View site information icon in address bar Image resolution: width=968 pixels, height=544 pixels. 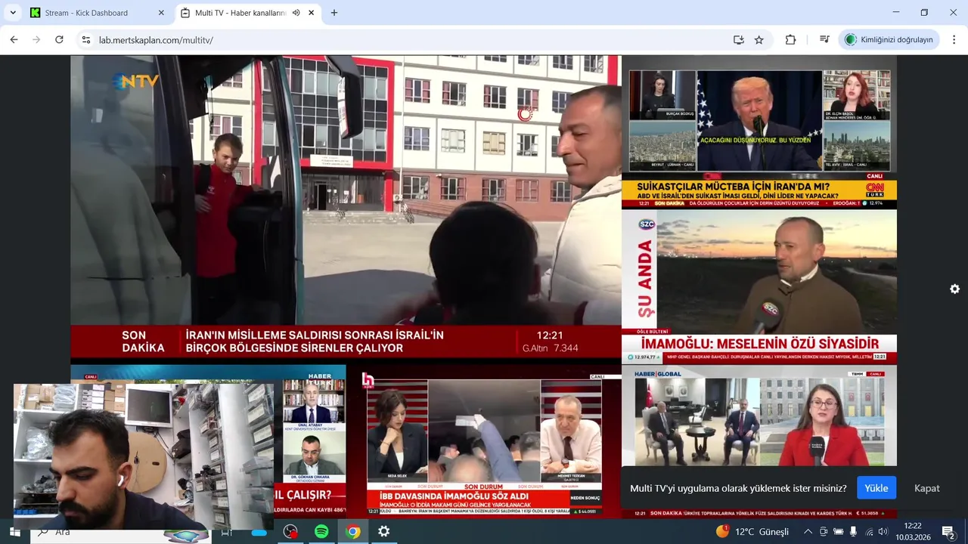click(86, 40)
